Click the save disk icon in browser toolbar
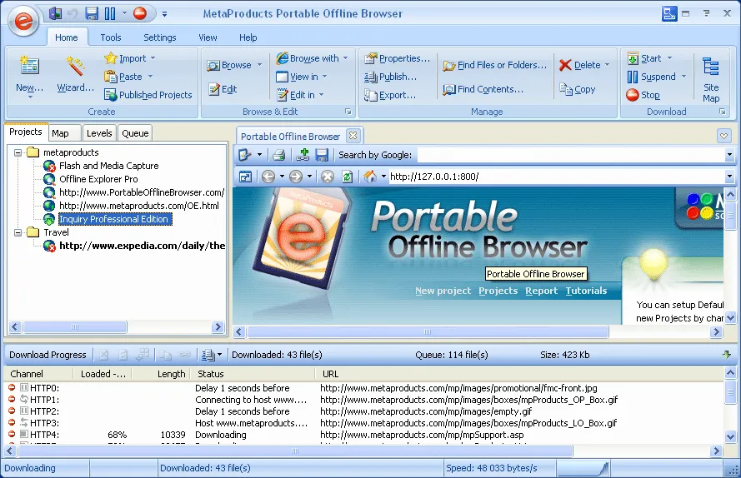Screen dimensions: 741x478 (322, 155)
